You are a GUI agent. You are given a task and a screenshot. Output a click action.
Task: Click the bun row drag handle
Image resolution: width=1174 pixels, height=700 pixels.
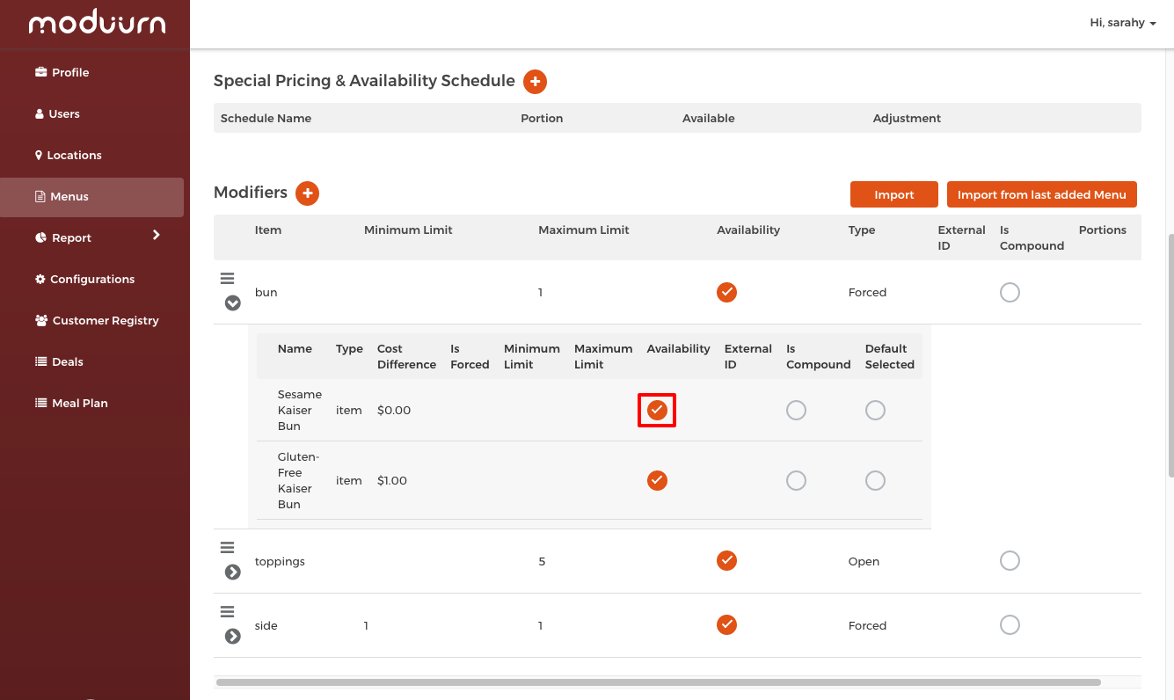[227, 279]
